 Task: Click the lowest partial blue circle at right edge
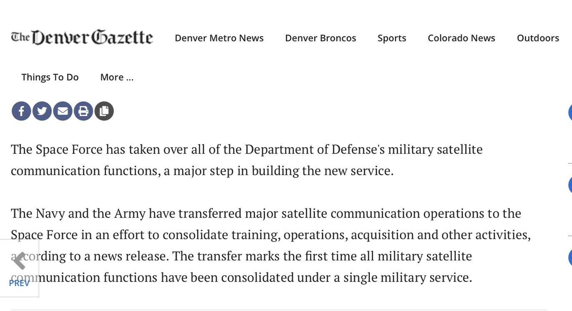[x=570, y=257]
